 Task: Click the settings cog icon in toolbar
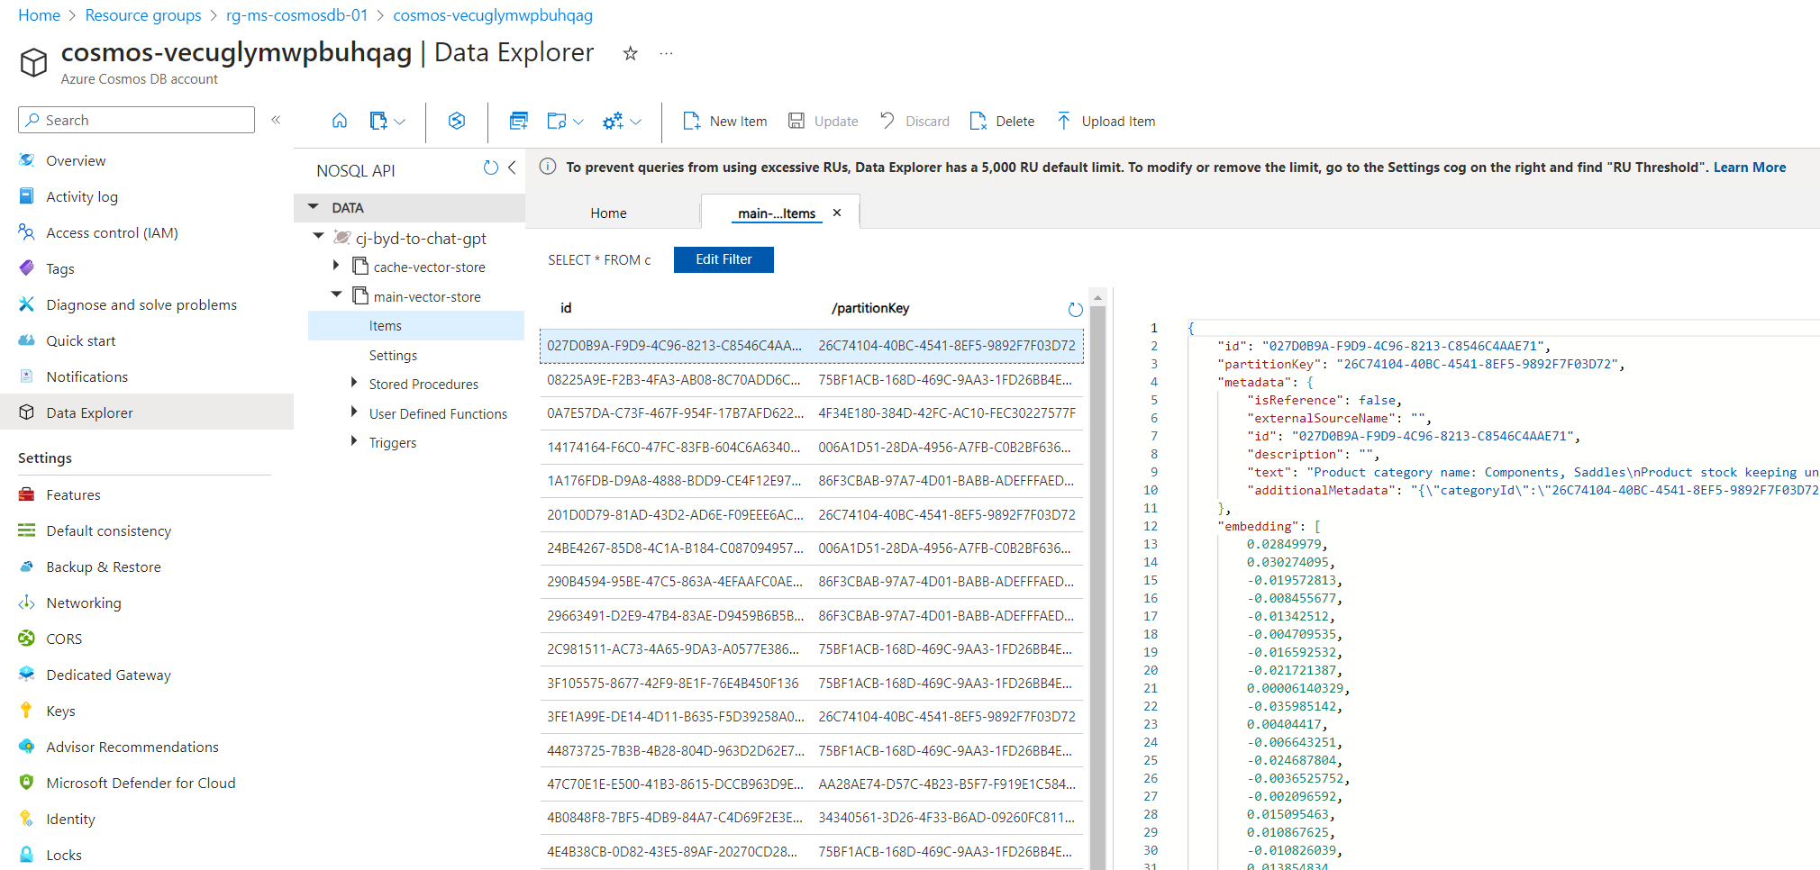[614, 121]
